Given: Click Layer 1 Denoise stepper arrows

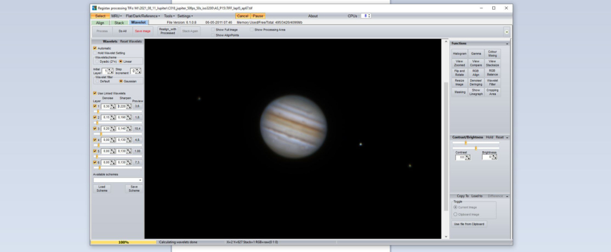Looking at the screenshot, I should pos(113,106).
